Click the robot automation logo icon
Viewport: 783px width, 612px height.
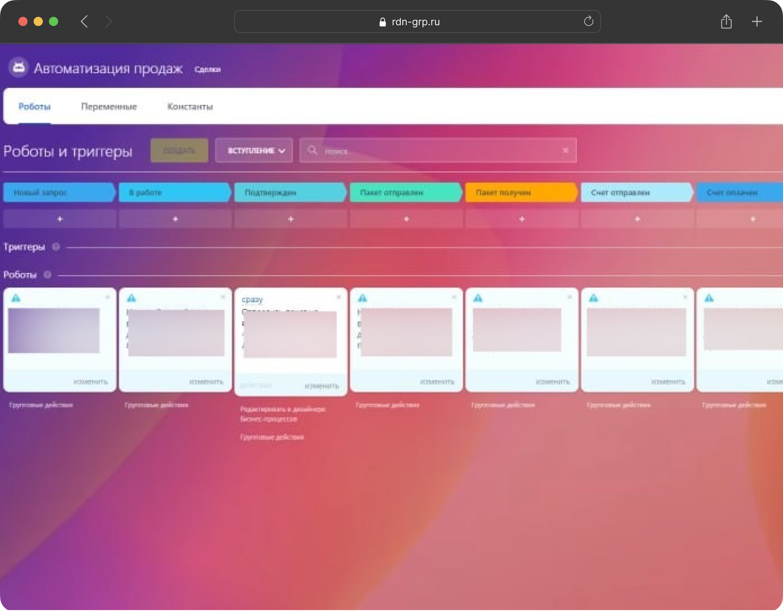[19, 67]
